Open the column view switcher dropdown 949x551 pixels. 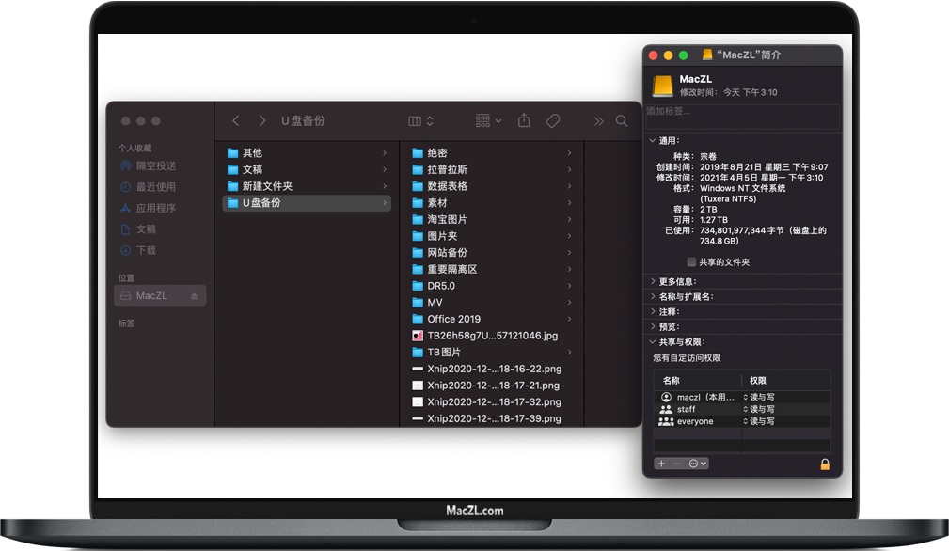[420, 121]
